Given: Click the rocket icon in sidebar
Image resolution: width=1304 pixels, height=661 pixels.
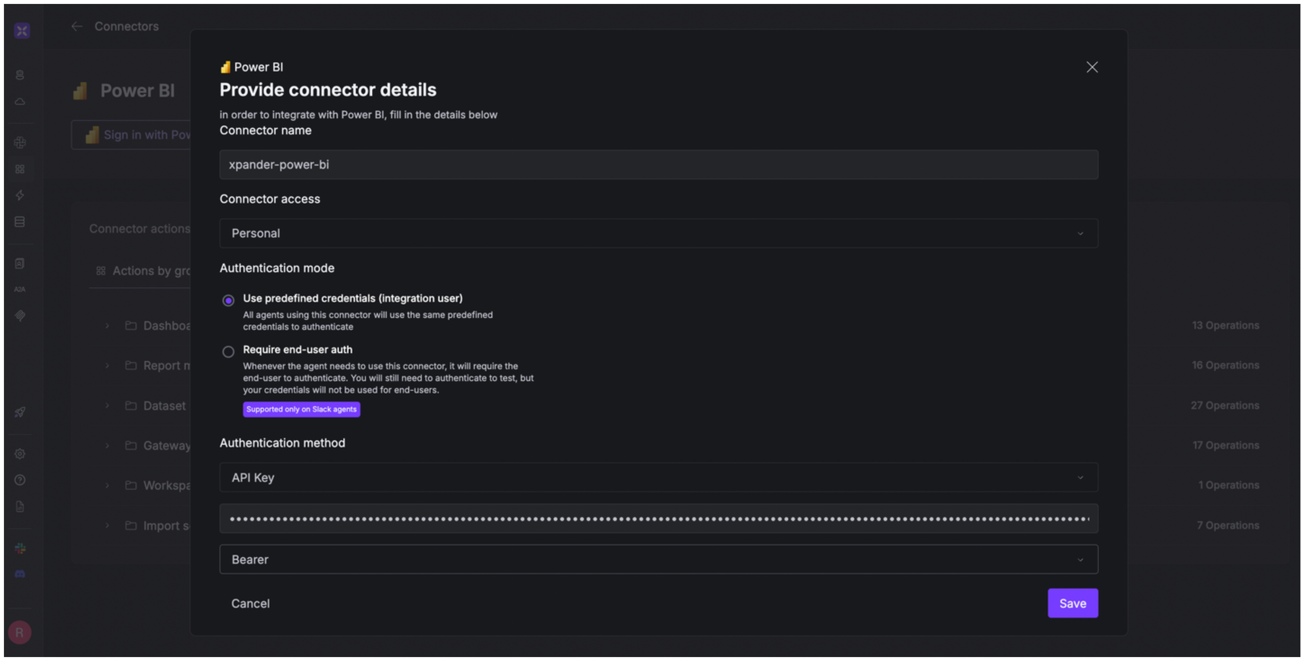Looking at the screenshot, I should [20, 412].
